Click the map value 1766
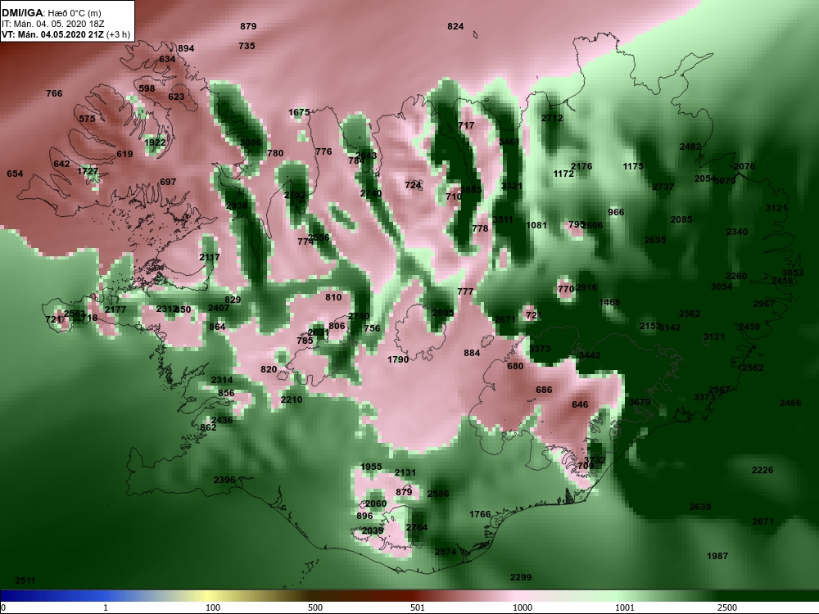 click(x=480, y=515)
